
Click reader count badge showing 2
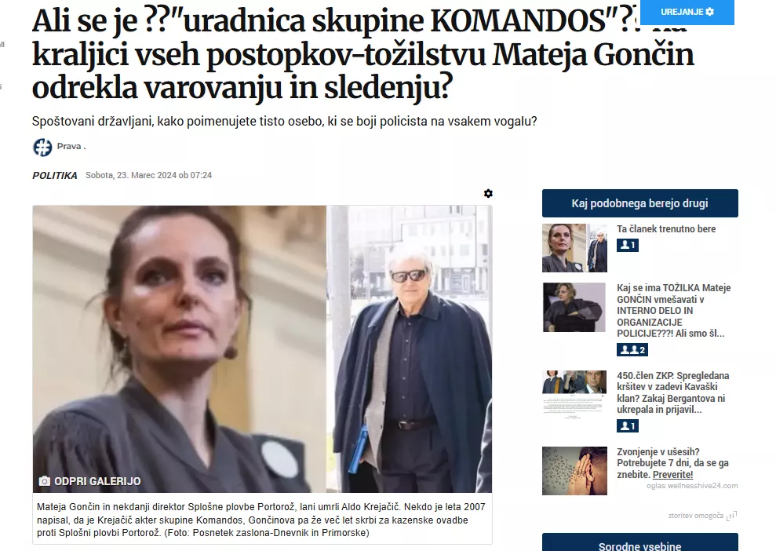pyautogui.click(x=632, y=350)
